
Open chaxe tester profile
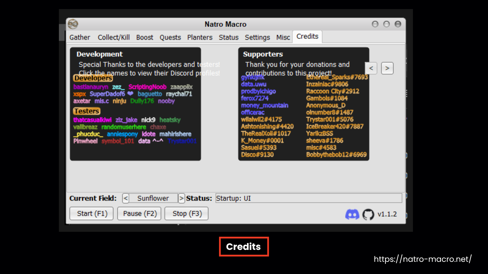(158, 127)
